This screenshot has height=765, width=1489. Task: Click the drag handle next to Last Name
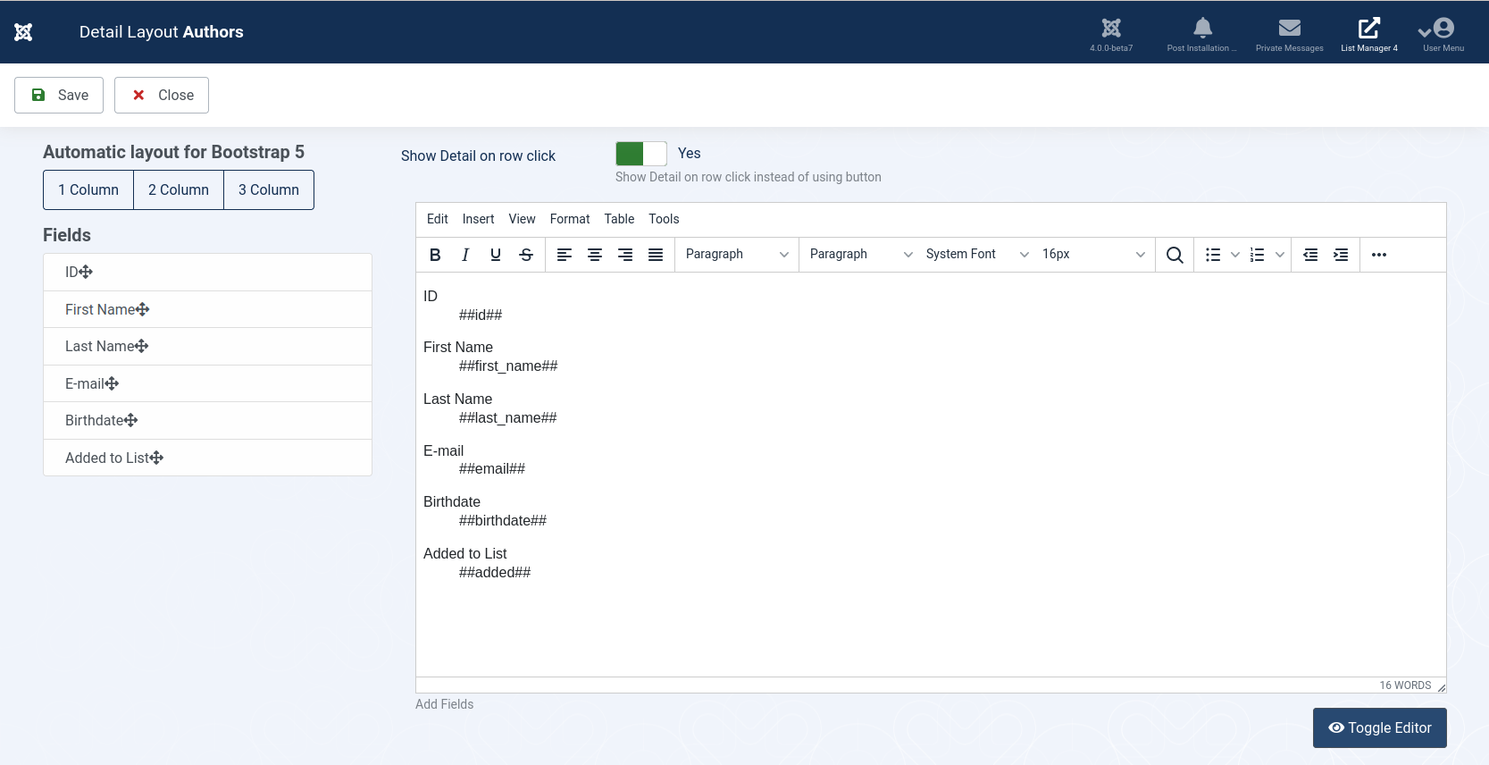tap(141, 346)
